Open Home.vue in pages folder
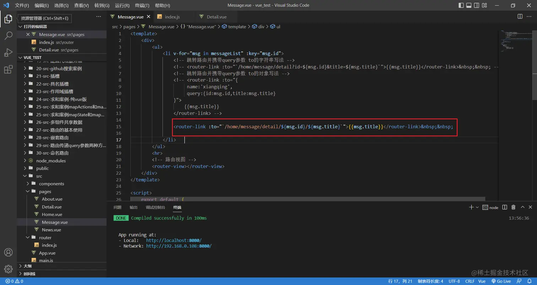 tap(52, 214)
